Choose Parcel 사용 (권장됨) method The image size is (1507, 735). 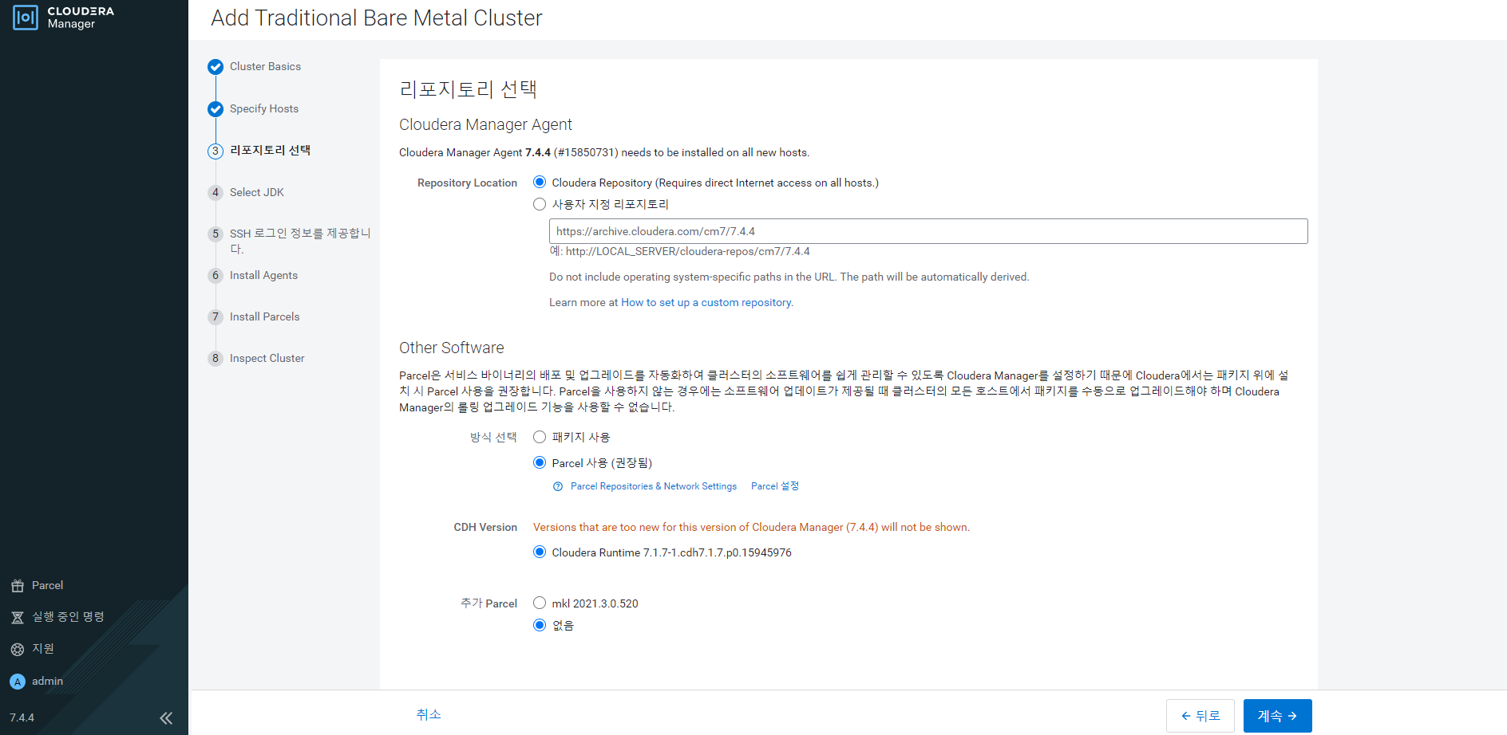pos(540,462)
